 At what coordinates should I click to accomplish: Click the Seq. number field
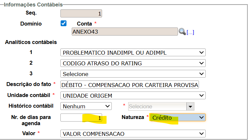click(81, 13)
